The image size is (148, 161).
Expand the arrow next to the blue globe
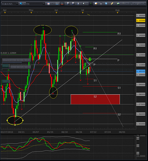pos(25,4)
